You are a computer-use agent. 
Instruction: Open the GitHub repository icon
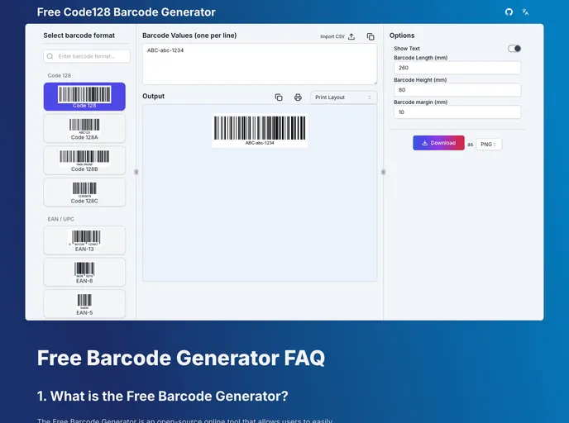tap(509, 12)
